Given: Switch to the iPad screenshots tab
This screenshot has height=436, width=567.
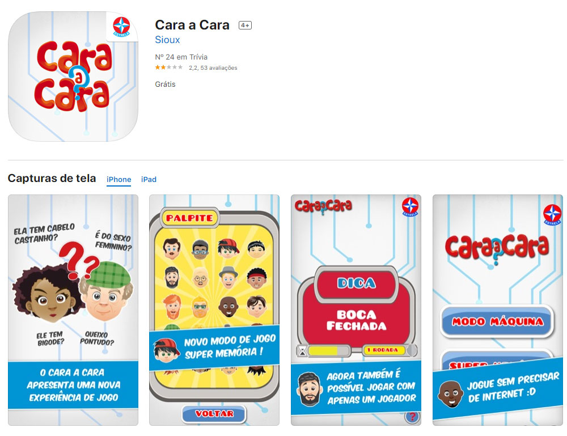Looking at the screenshot, I should [x=149, y=179].
